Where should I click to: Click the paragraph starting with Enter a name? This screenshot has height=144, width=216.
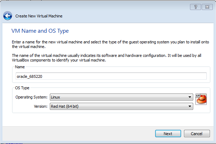[110, 44]
